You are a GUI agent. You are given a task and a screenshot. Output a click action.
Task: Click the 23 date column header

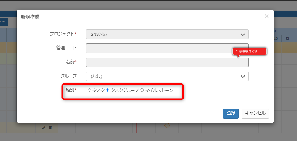click(287, 38)
